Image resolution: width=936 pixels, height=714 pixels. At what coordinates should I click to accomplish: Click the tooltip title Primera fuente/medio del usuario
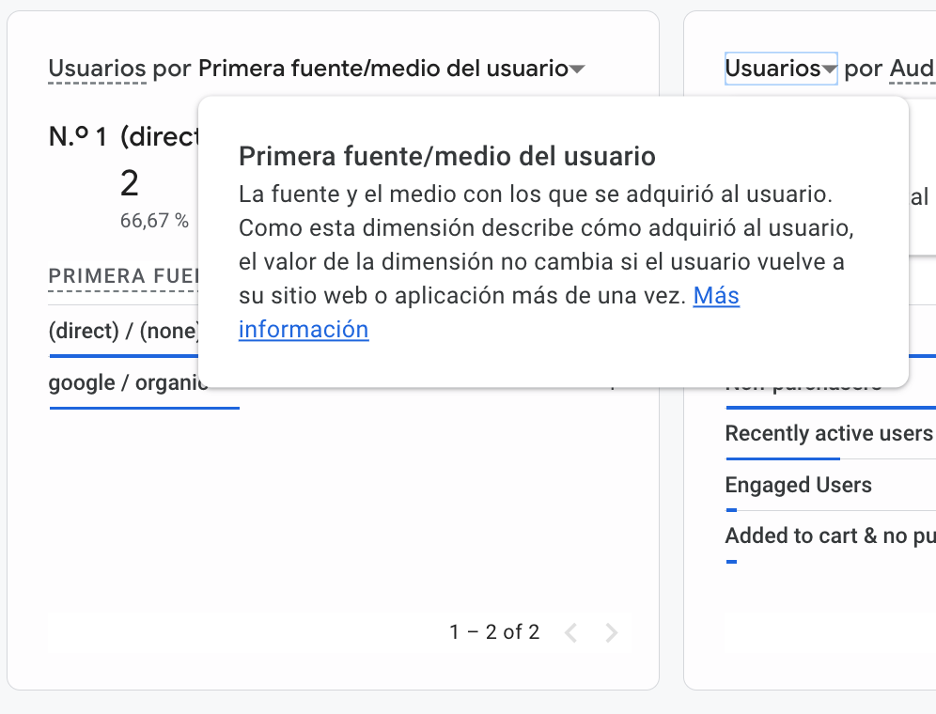point(446,155)
